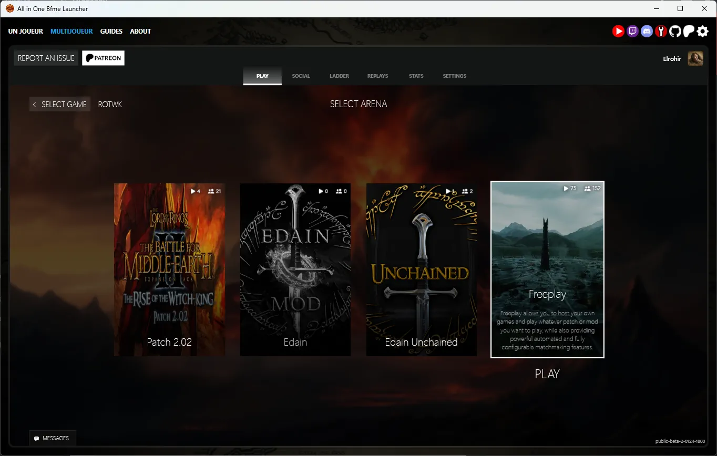The height and width of the screenshot is (456, 717).
Task: Select the Play tab
Action: pos(262,76)
